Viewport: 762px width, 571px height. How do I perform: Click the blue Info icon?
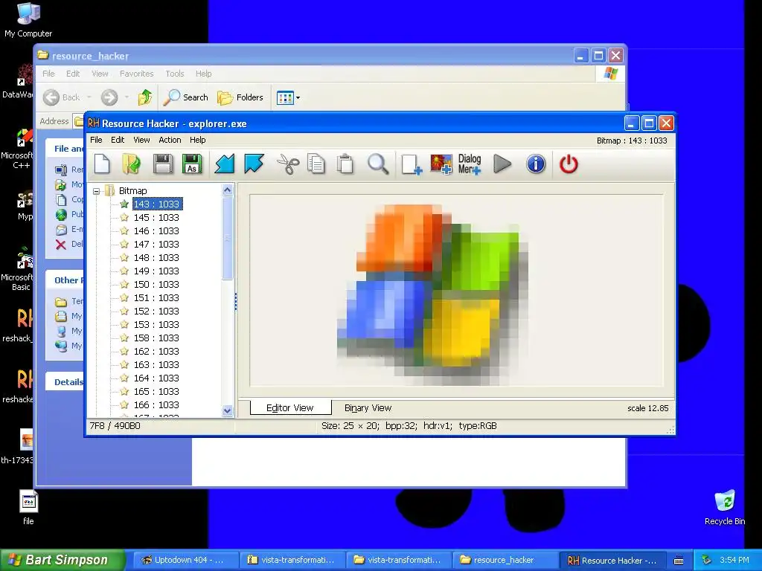click(536, 164)
